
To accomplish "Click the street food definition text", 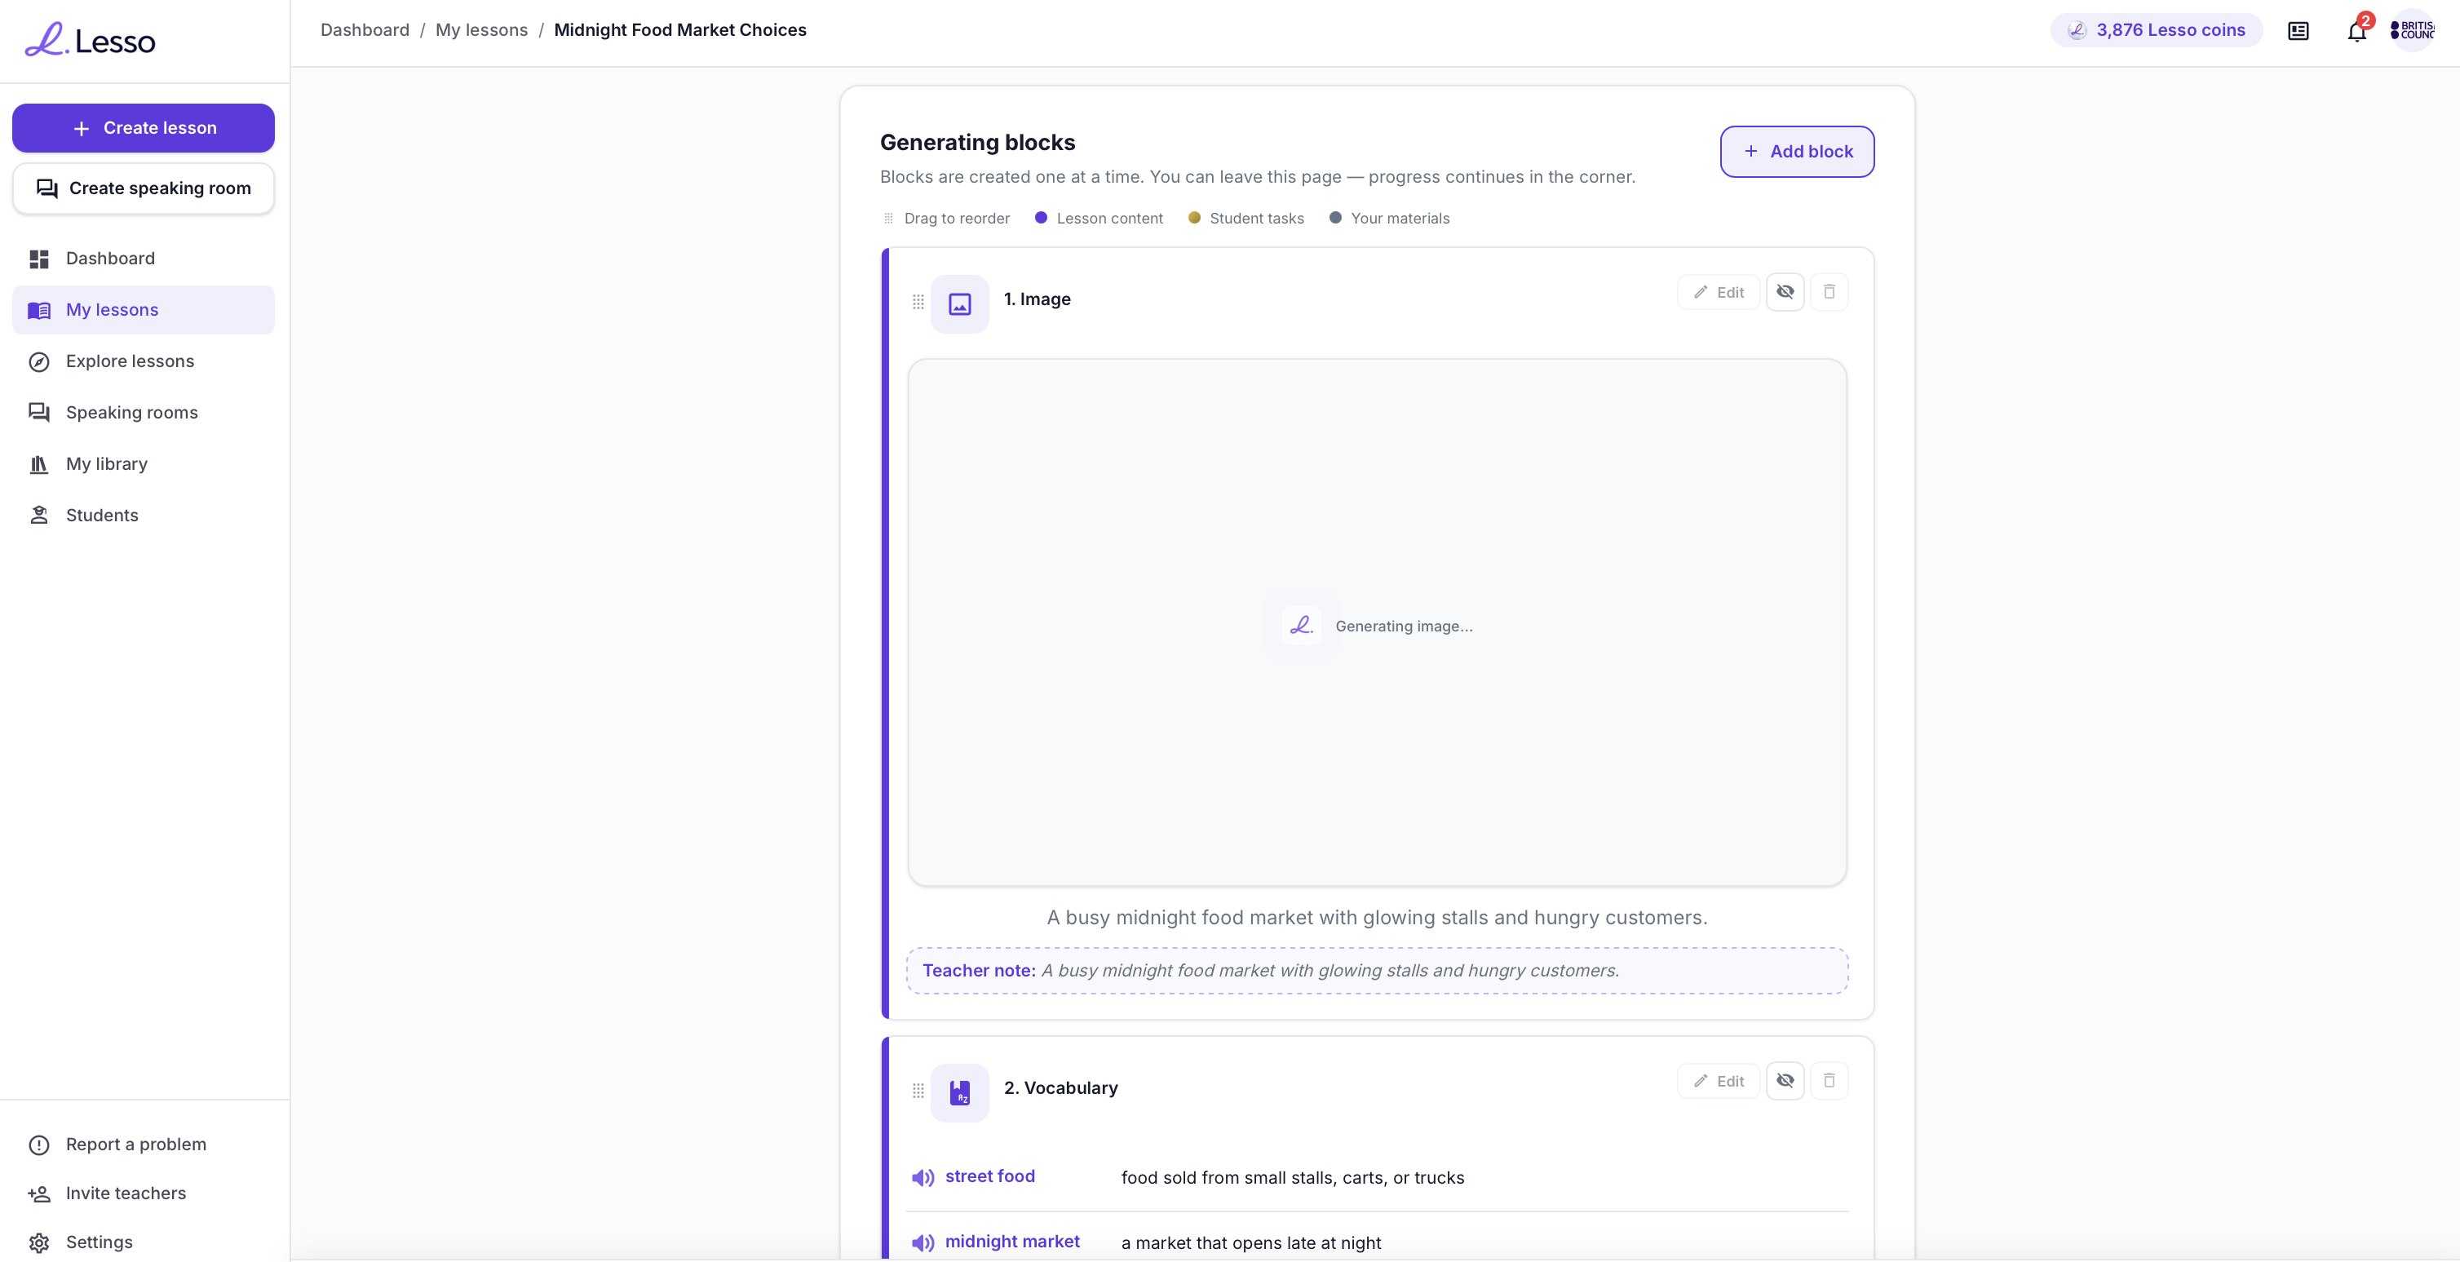I will (1293, 1178).
